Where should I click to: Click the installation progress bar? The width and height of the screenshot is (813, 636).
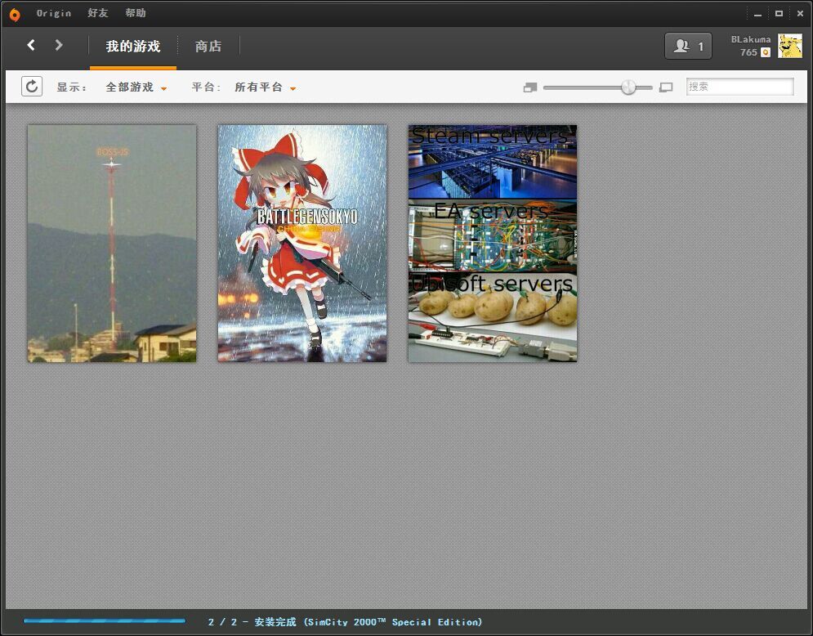(x=105, y=621)
